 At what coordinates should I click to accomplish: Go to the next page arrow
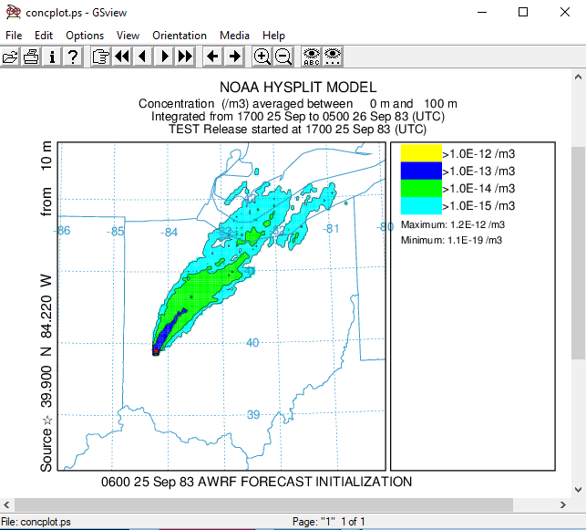tap(164, 57)
